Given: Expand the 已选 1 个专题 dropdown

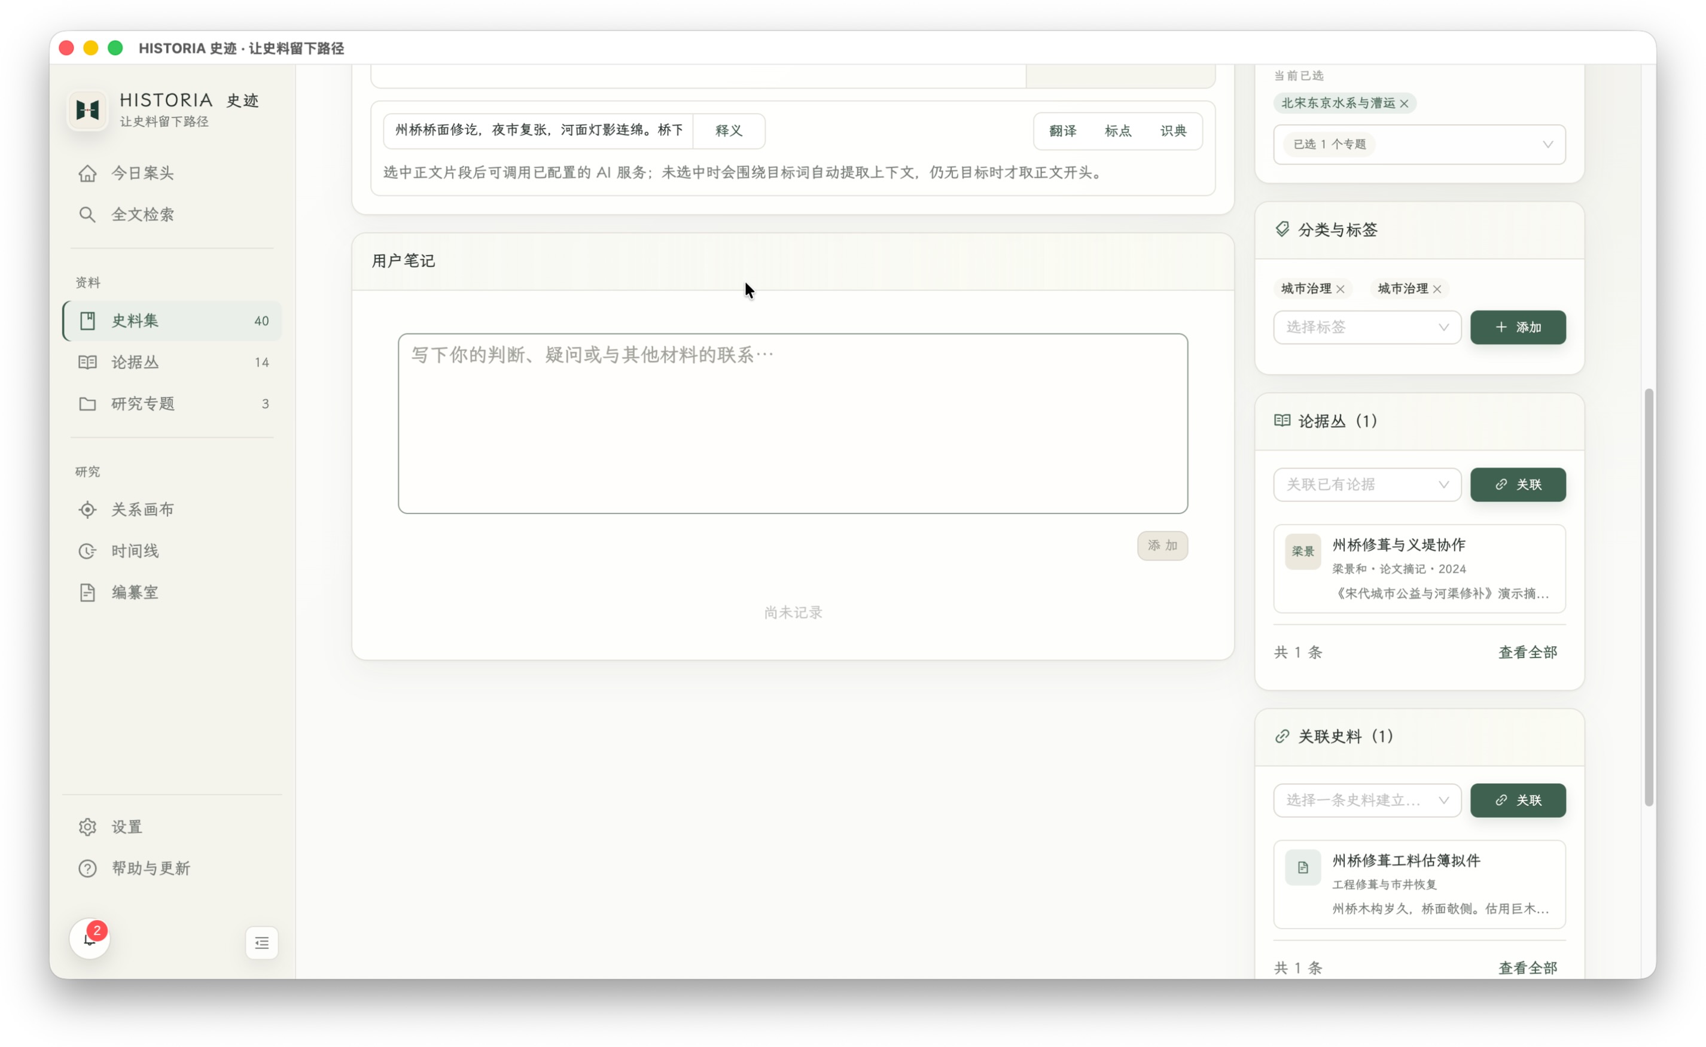Looking at the screenshot, I should click(1419, 144).
